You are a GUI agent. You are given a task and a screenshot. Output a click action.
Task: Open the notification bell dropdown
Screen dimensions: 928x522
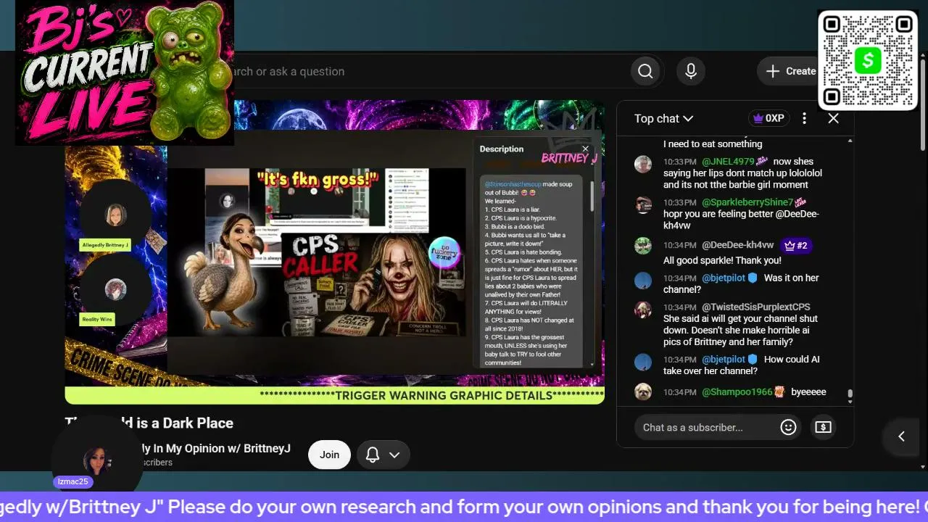coord(383,455)
